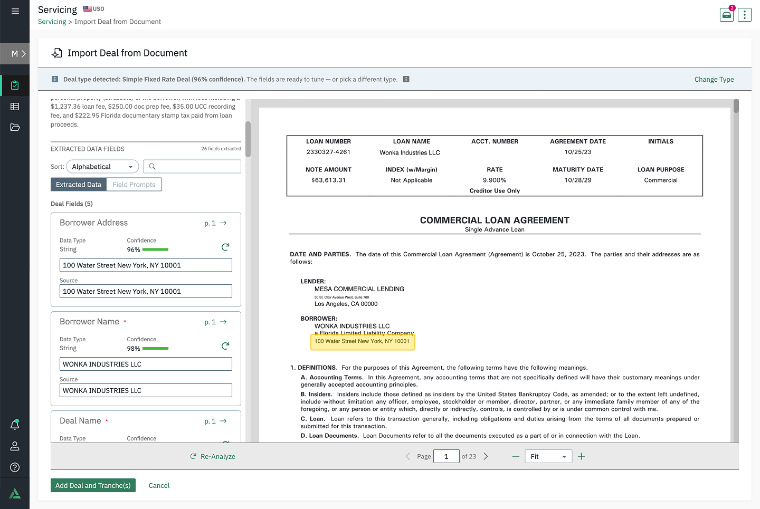
Task: Click the document viewer scrollbar thumb
Action: 736,106
